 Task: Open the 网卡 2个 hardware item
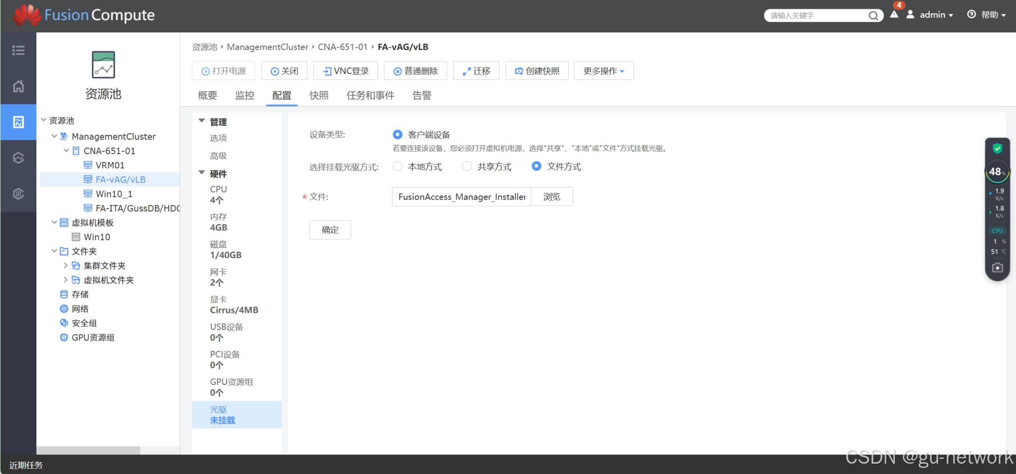tap(237, 277)
